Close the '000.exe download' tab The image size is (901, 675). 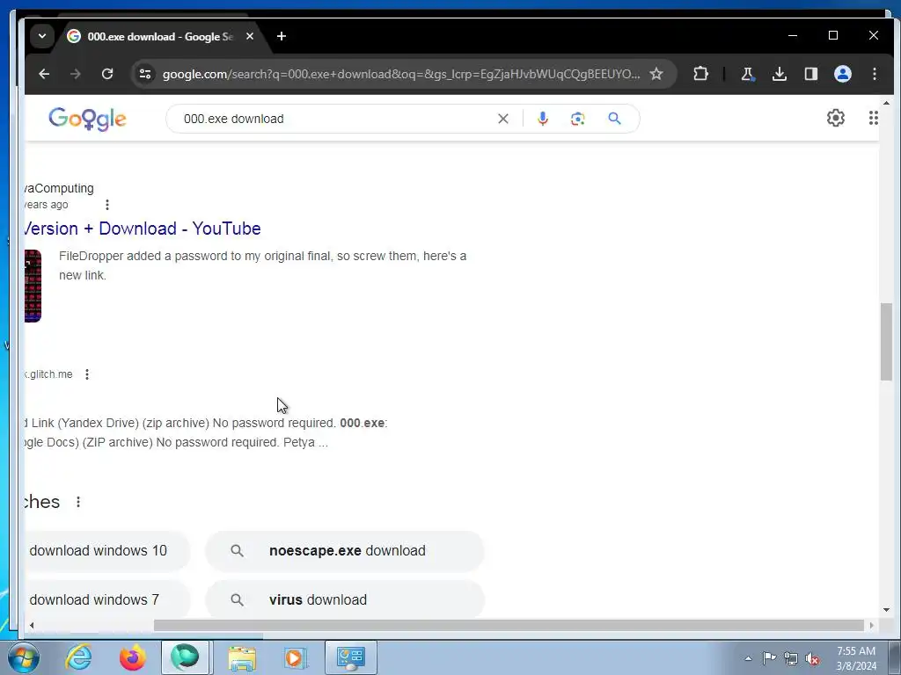coord(250,36)
